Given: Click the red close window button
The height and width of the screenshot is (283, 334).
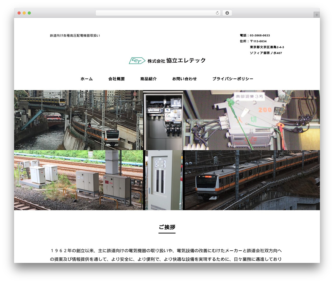Looking at the screenshot, I should tap(19, 13).
